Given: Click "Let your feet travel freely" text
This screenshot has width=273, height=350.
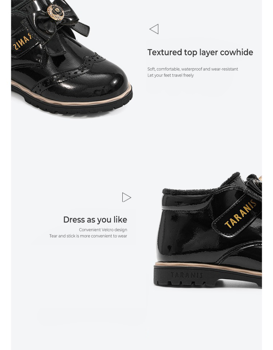Looking at the screenshot, I should [170, 75].
